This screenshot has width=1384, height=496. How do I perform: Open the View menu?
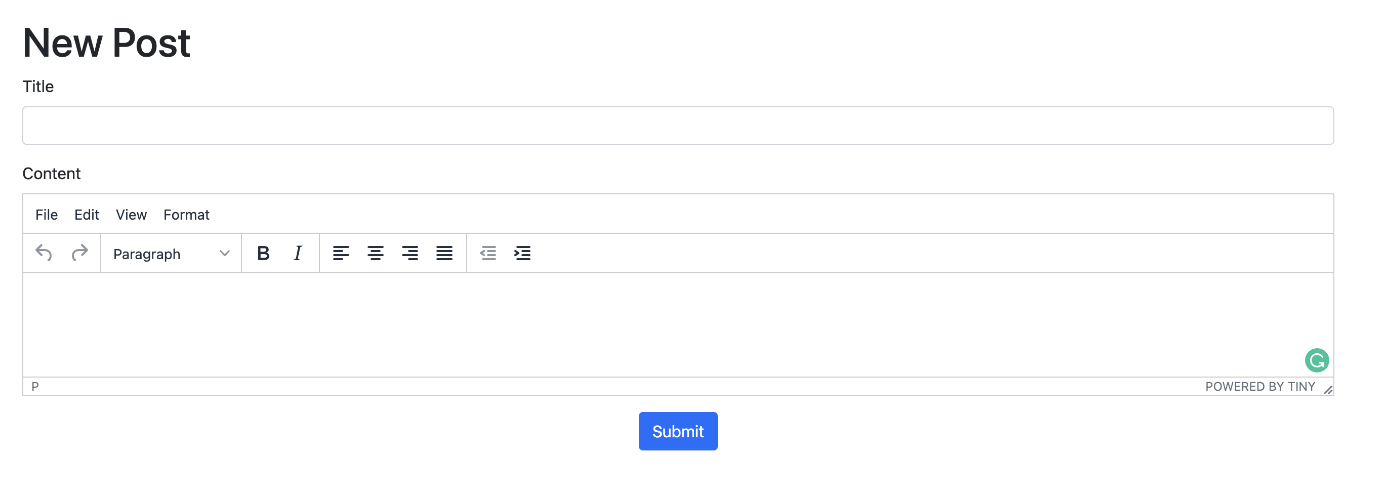131,215
